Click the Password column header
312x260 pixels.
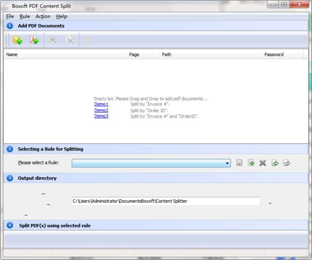coord(283,54)
